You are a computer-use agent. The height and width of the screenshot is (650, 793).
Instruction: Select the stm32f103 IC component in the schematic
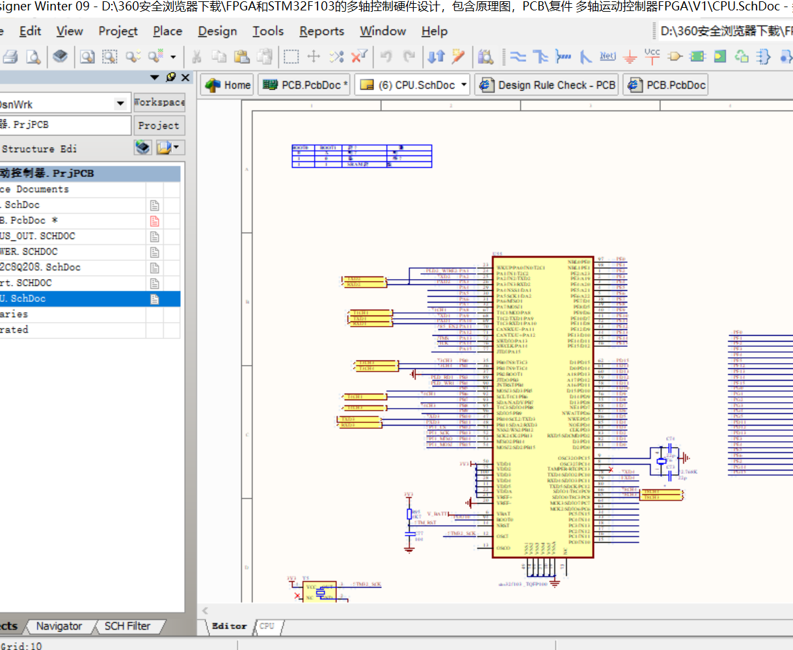[543, 407]
